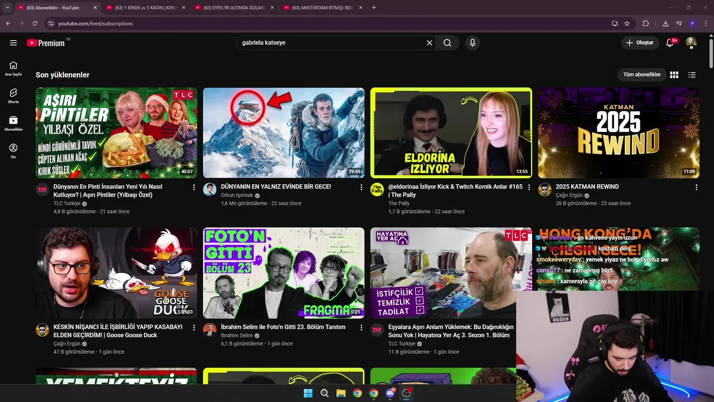
Task: Click the magnifier search button
Action: 447,42
